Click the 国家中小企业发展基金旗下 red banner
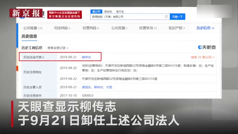Viewport: 238px width, 134px height. 64,15
